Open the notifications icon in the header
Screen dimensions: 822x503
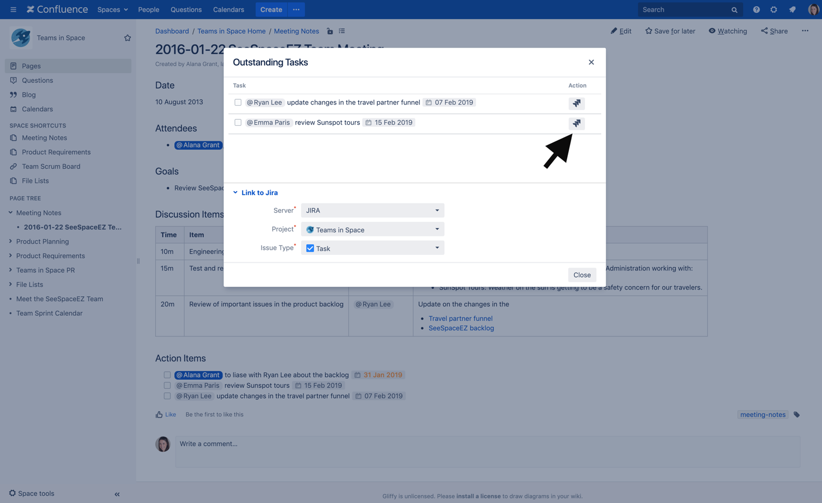[x=792, y=10]
